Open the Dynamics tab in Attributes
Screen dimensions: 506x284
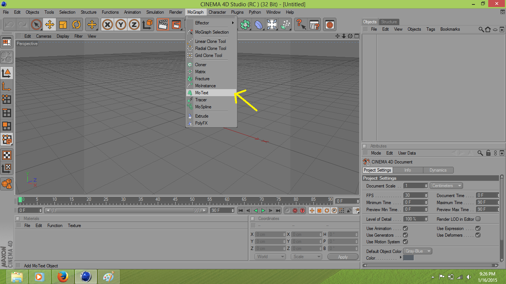[438, 170]
